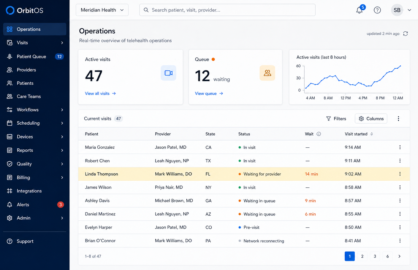Open the Columns settings button
This screenshot has height=270, width=418.
coord(371,119)
